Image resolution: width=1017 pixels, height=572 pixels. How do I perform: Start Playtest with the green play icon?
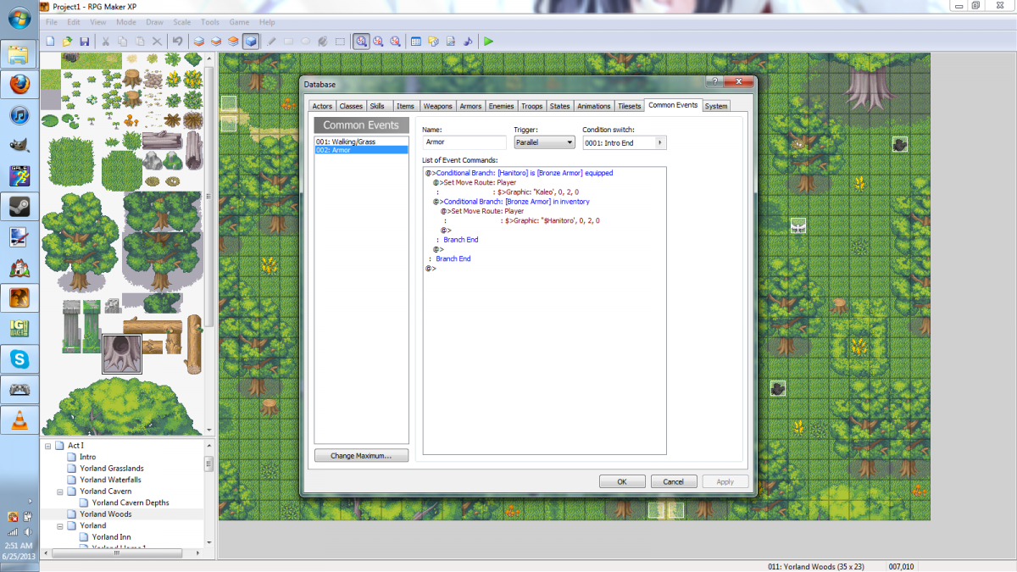[x=489, y=41]
